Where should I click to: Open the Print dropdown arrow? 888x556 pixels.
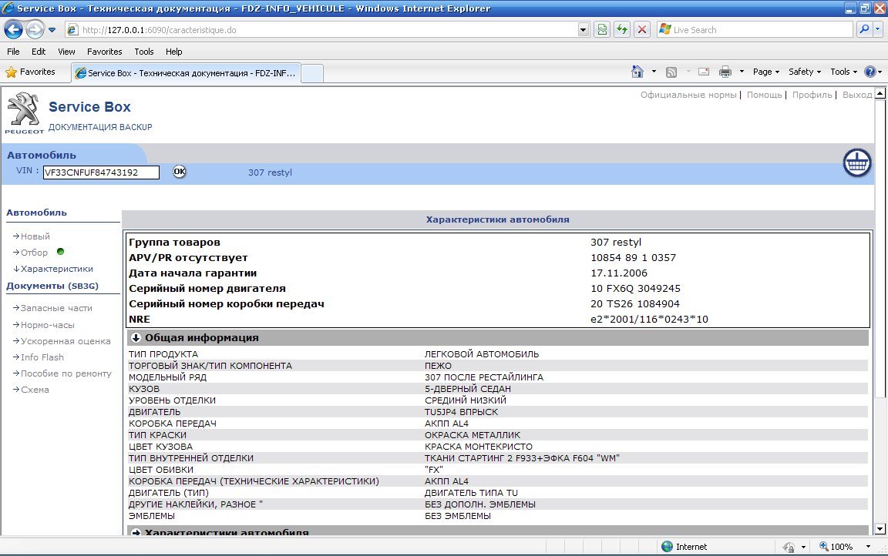pos(742,72)
